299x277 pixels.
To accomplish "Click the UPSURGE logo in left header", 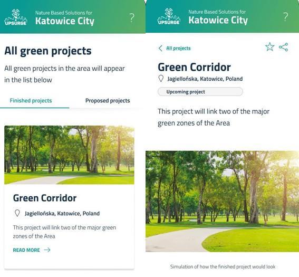I will [x=16, y=17].
